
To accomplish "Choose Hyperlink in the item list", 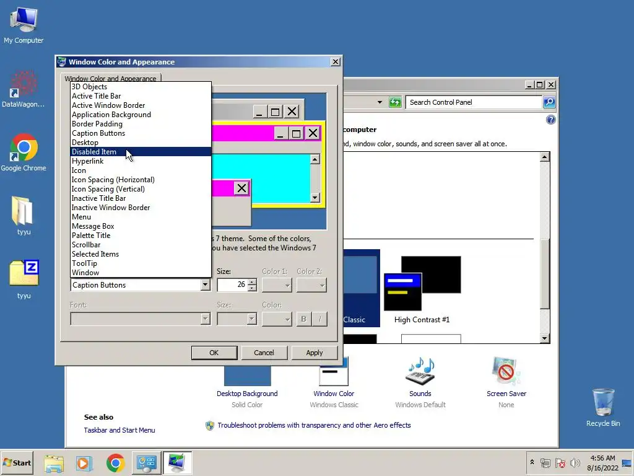I will click(x=141, y=161).
